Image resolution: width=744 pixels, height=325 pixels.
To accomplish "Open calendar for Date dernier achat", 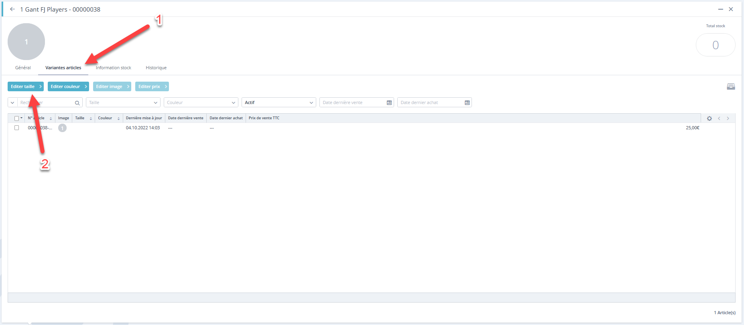I will click(x=467, y=102).
